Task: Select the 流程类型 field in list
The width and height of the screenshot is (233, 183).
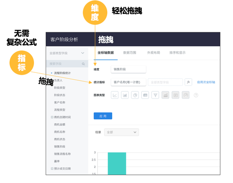Action: pos(60,110)
